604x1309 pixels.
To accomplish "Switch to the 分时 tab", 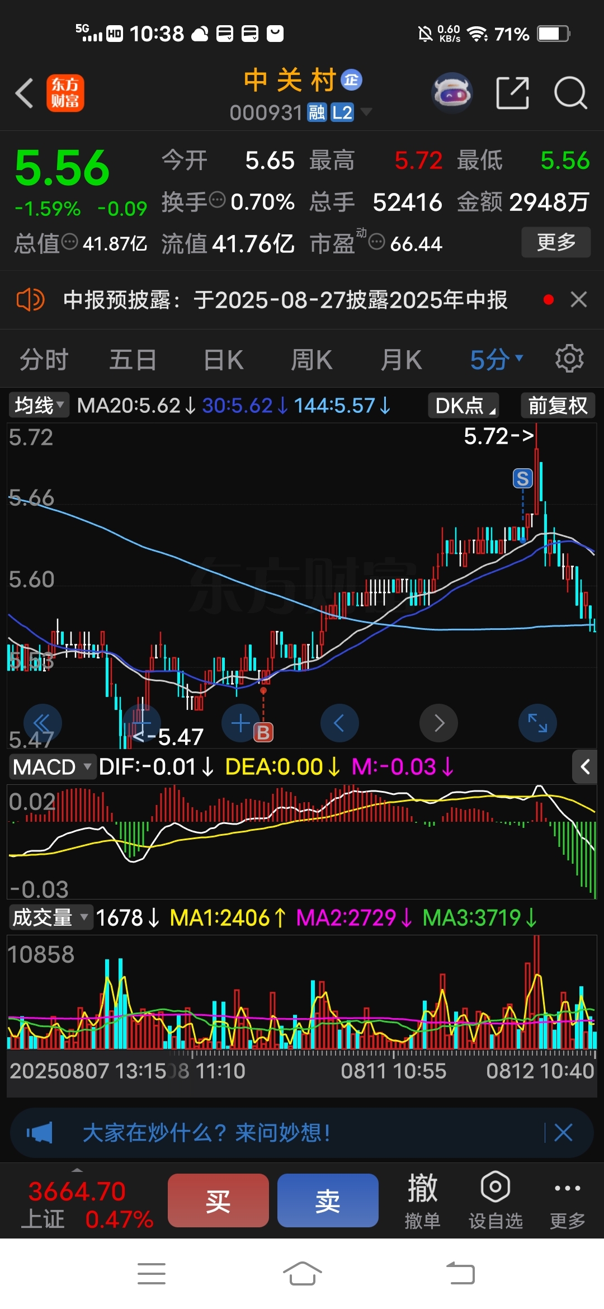I will pos(44,359).
